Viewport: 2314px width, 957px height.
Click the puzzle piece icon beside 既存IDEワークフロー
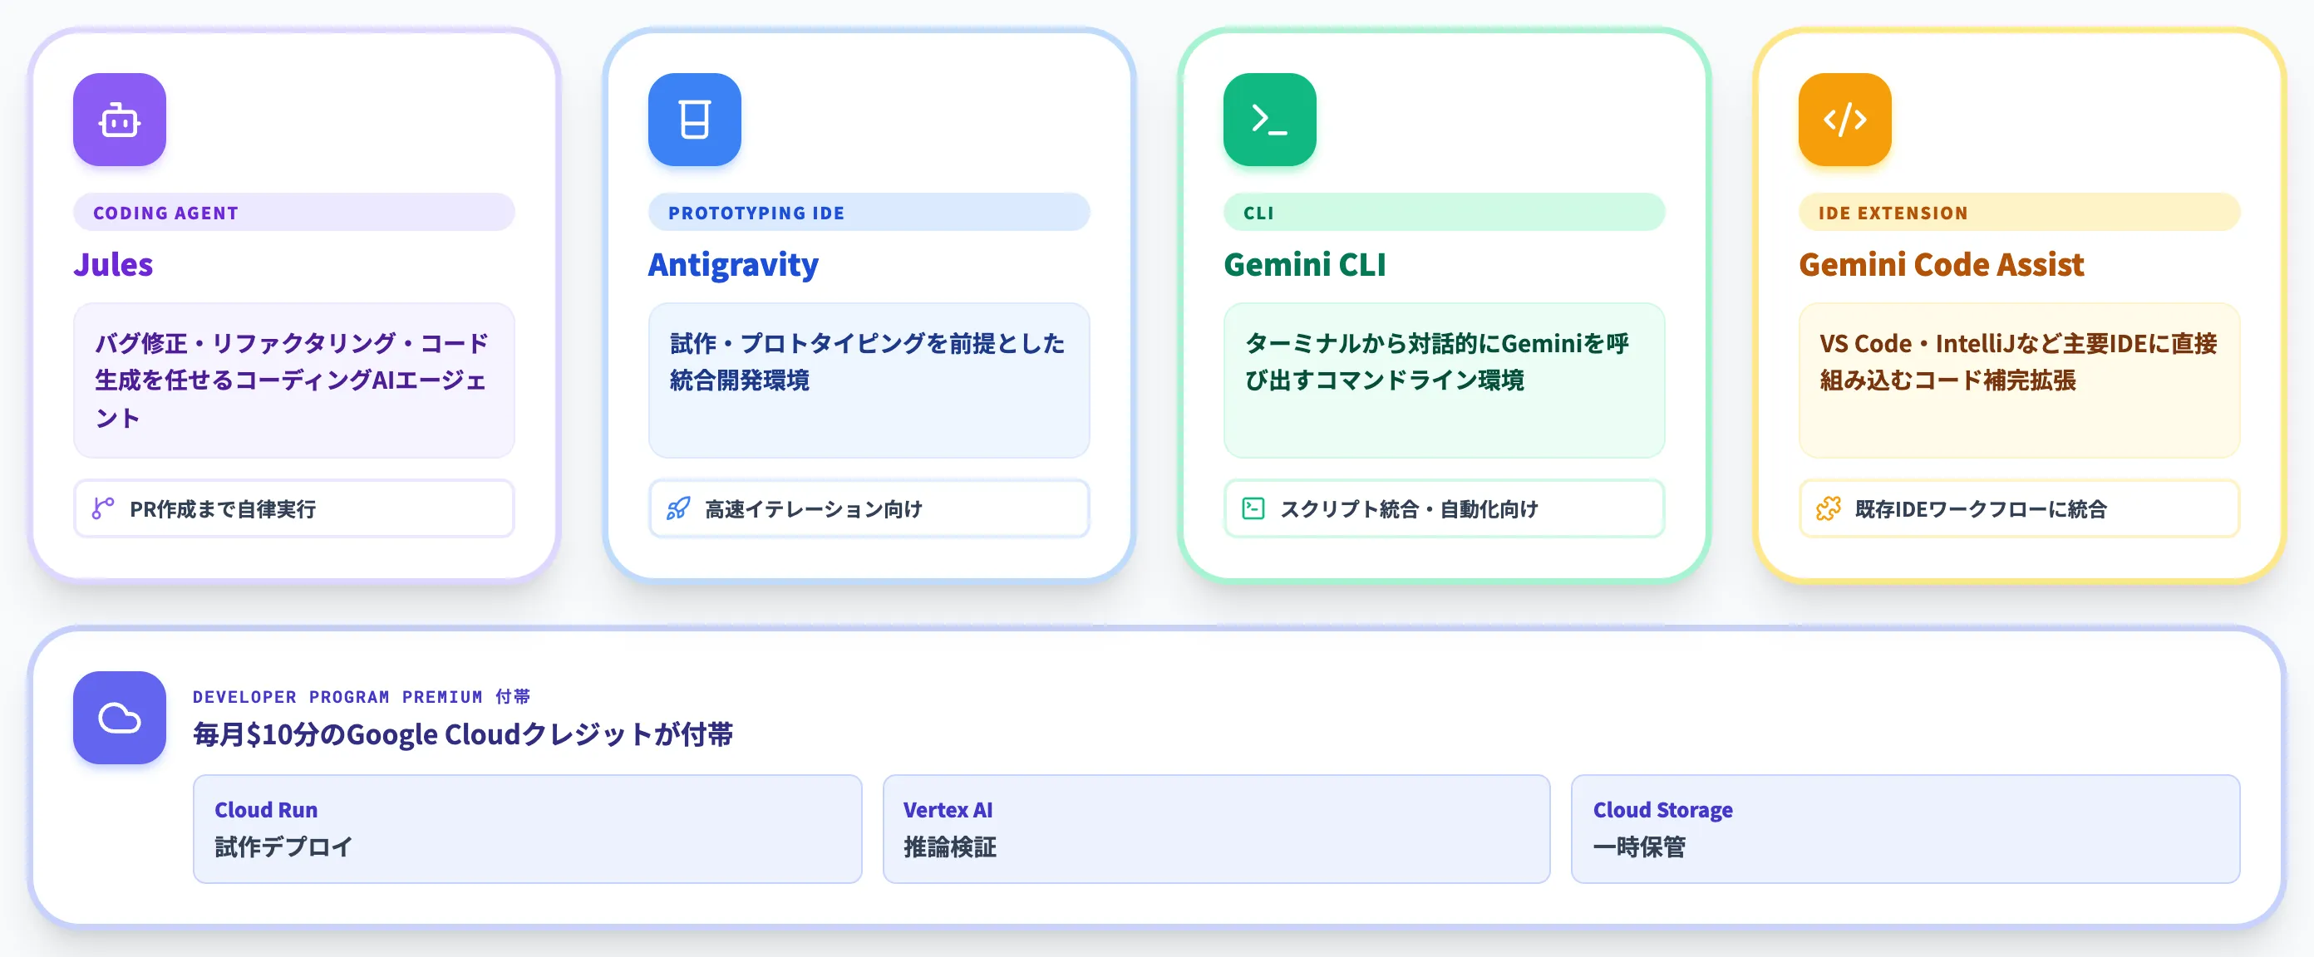[x=1828, y=508]
